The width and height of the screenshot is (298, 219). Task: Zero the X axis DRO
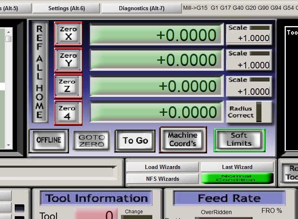pos(68,34)
